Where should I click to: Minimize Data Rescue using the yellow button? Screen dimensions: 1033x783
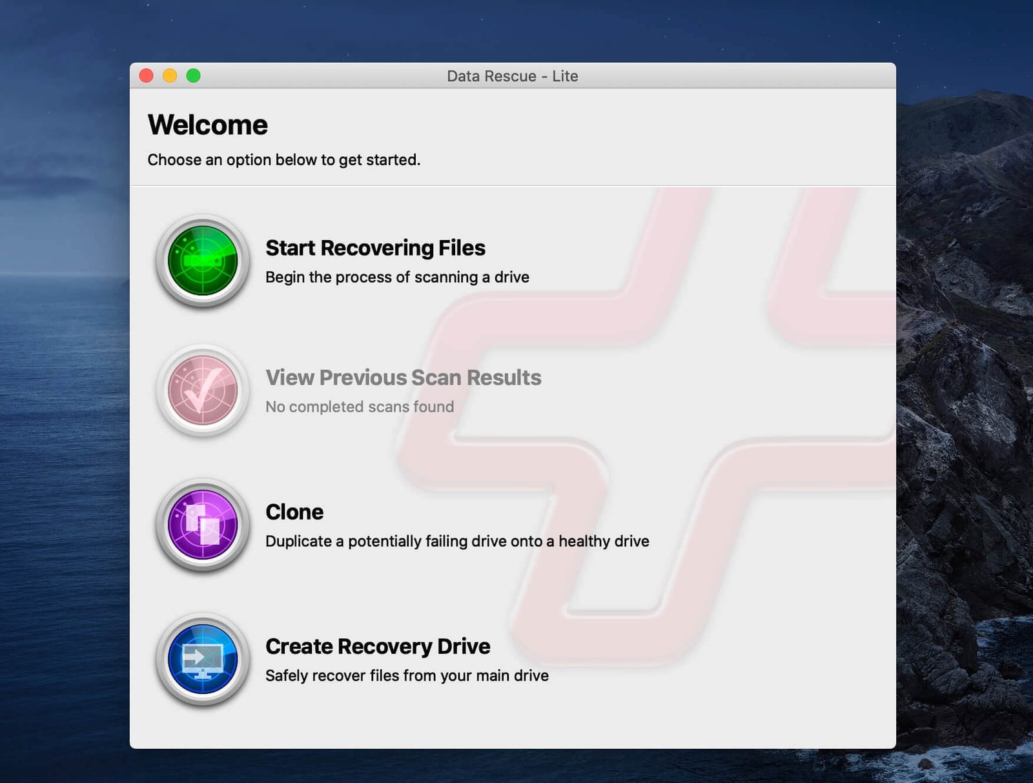170,76
